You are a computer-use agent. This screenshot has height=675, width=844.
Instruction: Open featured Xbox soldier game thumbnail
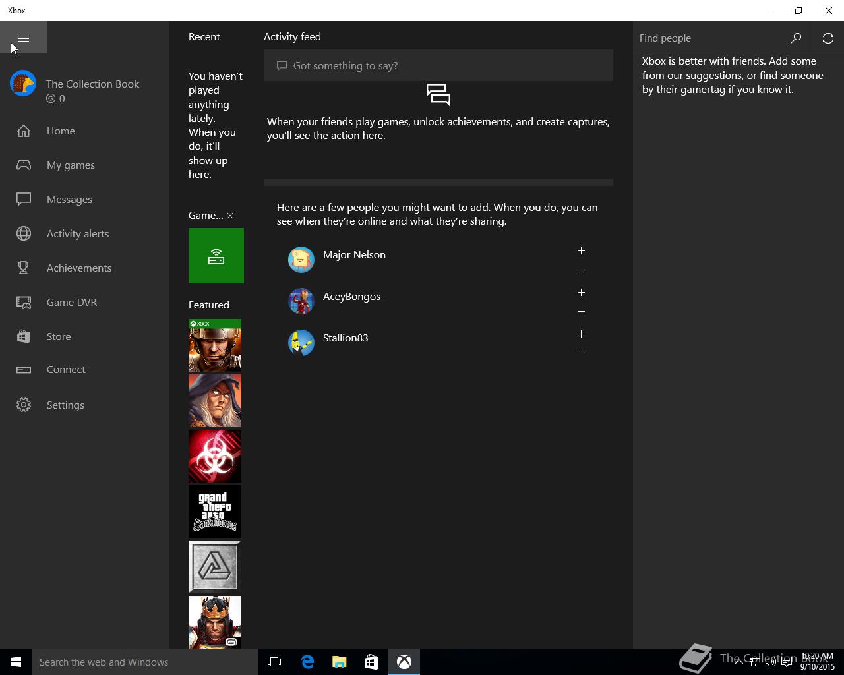pyautogui.click(x=215, y=345)
